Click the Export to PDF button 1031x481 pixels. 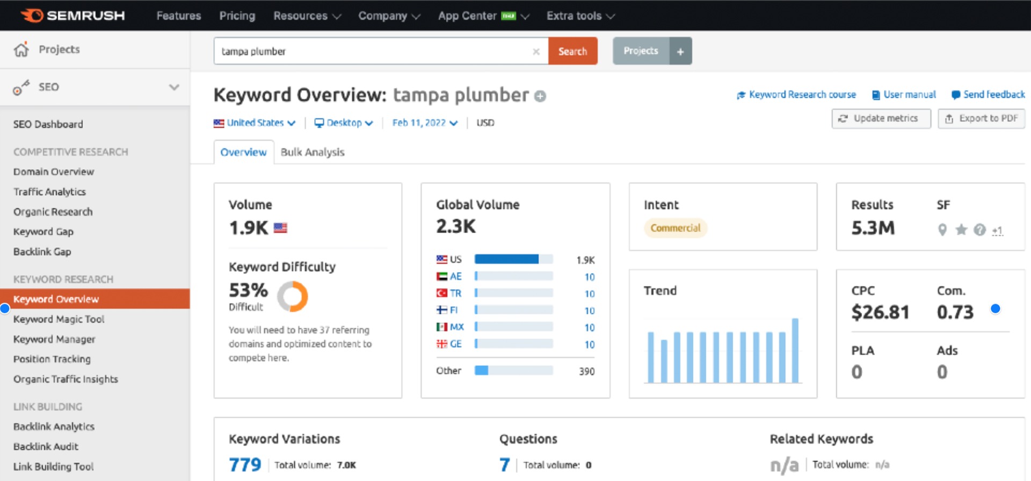(x=981, y=119)
